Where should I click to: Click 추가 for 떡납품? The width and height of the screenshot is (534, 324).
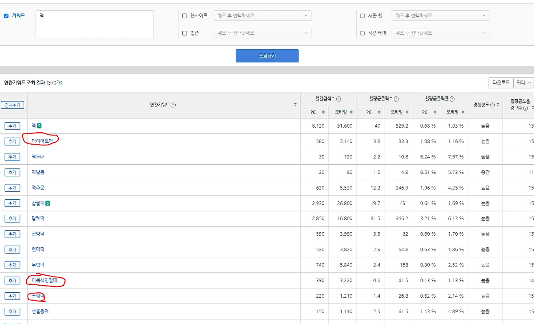(x=13, y=172)
